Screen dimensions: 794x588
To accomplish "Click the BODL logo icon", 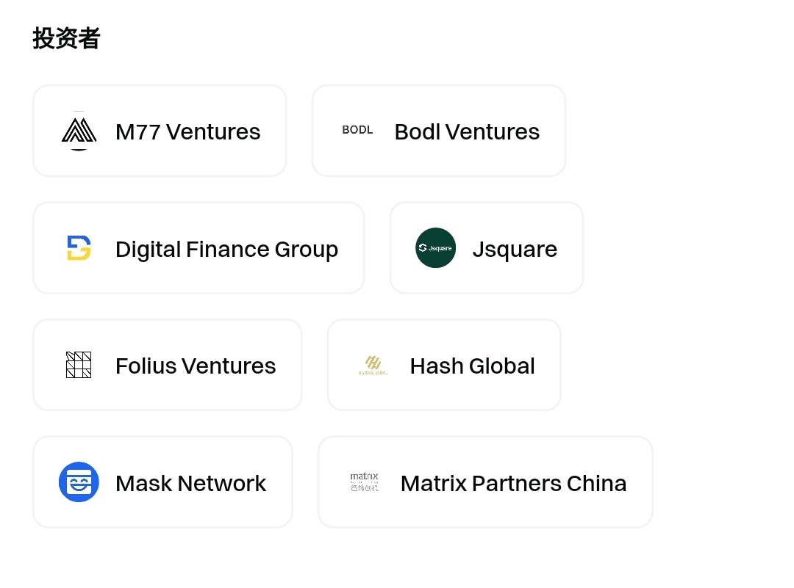I will [x=358, y=131].
